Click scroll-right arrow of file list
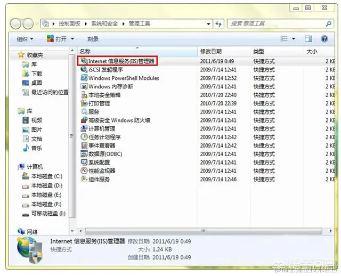The width and height of the screenshot is (341, 276). point(330,231)
